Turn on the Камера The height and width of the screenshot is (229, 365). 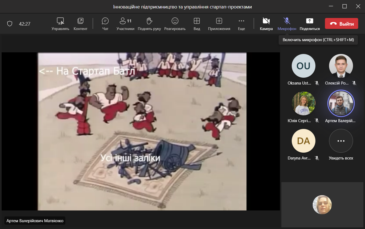266,24
